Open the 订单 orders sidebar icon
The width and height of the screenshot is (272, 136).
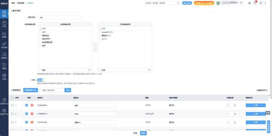click(4, 24)
